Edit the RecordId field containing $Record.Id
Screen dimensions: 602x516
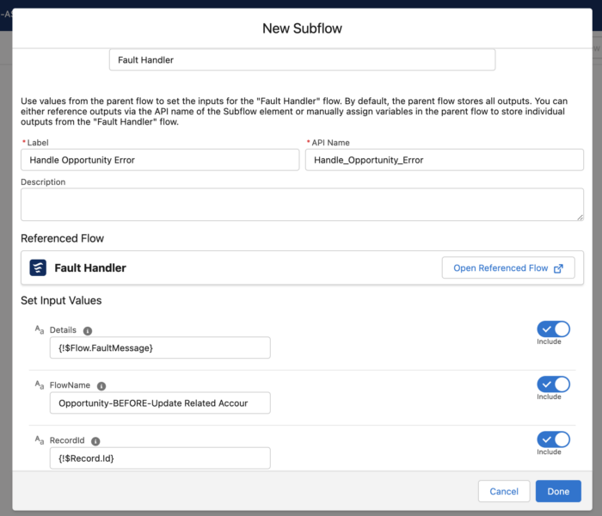pyautogui.click(x=160, y=458)
